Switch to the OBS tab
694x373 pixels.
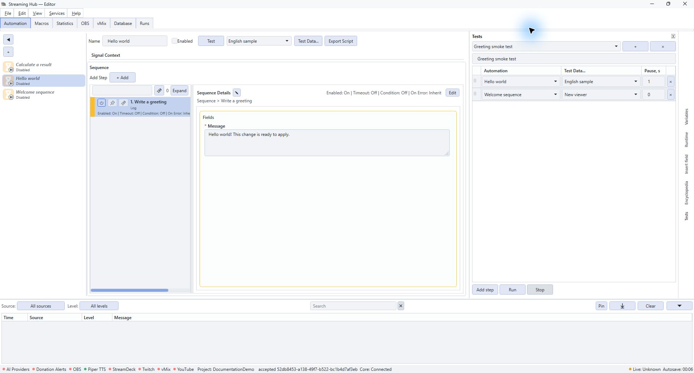click(85, 23)
